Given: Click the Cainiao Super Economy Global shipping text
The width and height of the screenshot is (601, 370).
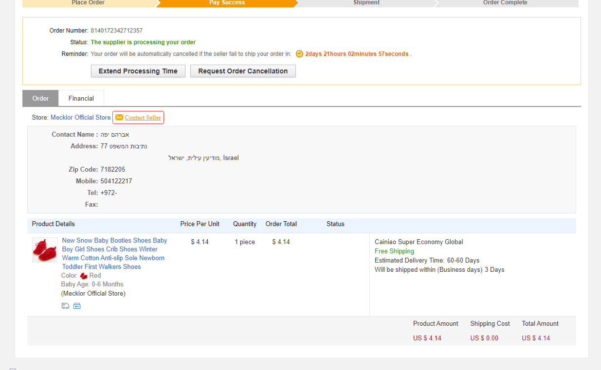Looking at the screenshot, I should [x=419, y=242].
